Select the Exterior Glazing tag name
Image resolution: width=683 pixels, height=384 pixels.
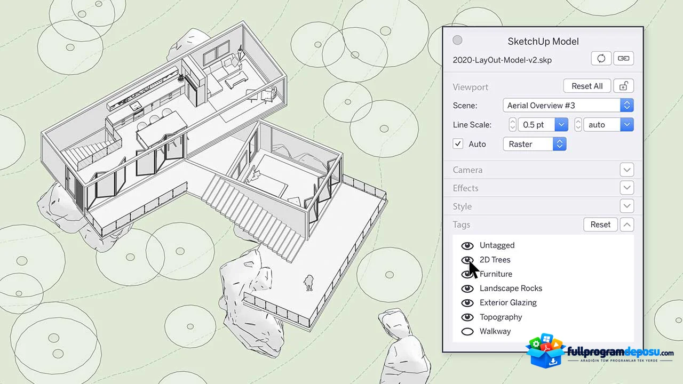pyautogui.click(x=508, y=302)
